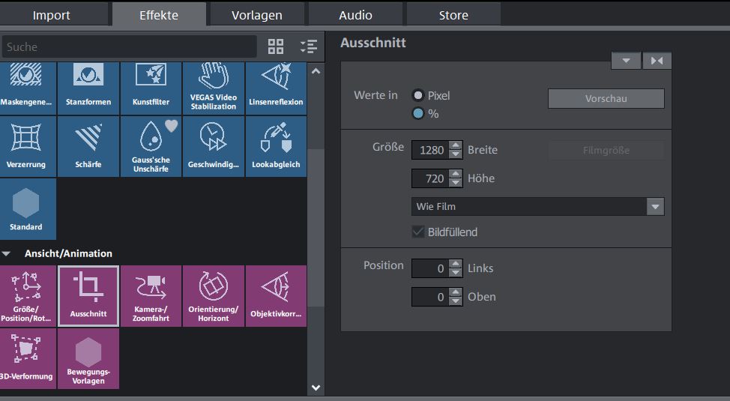730x401 pixels.
Task: Toggle the Bildfüllend checkbox
Action: [x=418, y=232]
